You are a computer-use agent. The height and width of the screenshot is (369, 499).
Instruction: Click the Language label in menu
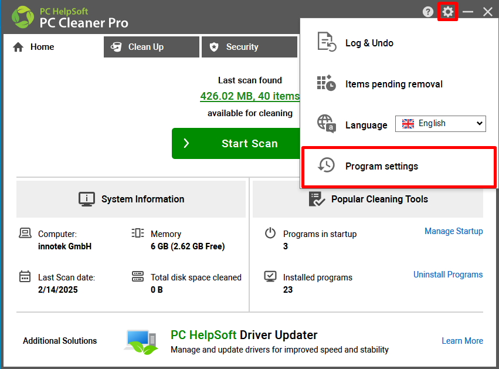point(366,125)
